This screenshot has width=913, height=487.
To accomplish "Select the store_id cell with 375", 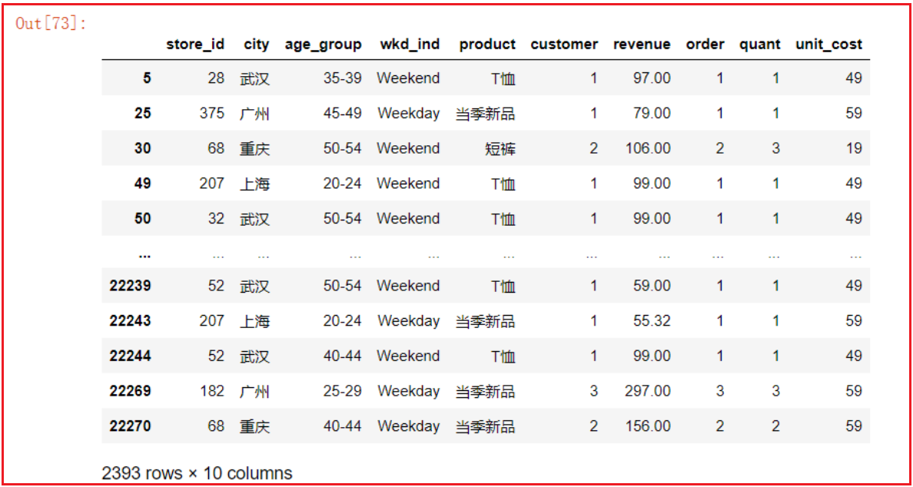I will click(211, 114).
